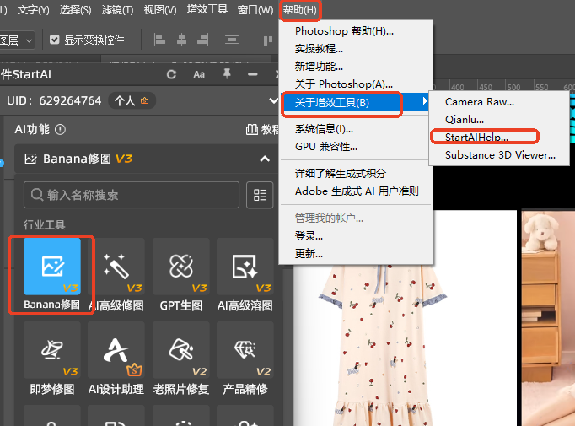Click the AI功能 info icon
This screenshot has height=426, width=575.
60,130
